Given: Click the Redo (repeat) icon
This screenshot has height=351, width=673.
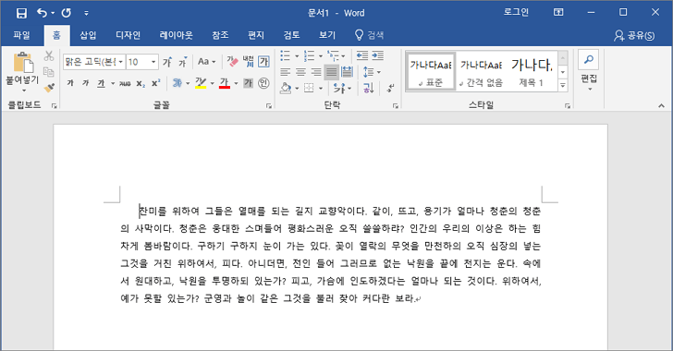Looking at the screenshot, I should (67, 13).
